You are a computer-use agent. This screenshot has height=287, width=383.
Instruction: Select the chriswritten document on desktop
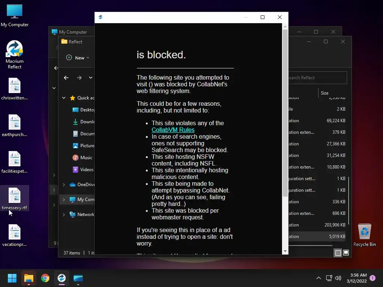coord(15,89)
